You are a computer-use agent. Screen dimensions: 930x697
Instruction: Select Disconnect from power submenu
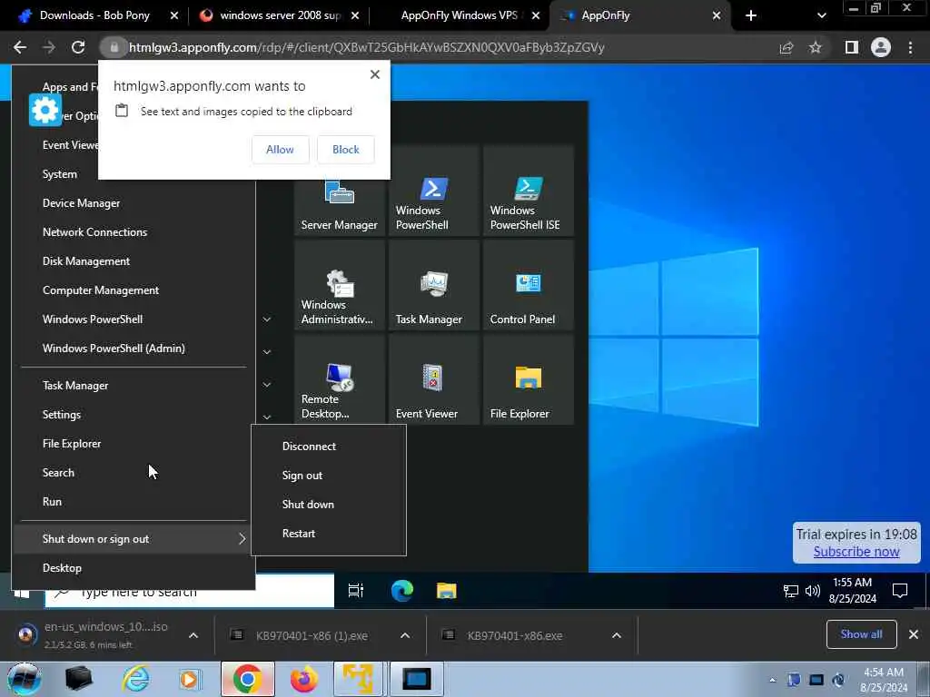coord(329,447)
